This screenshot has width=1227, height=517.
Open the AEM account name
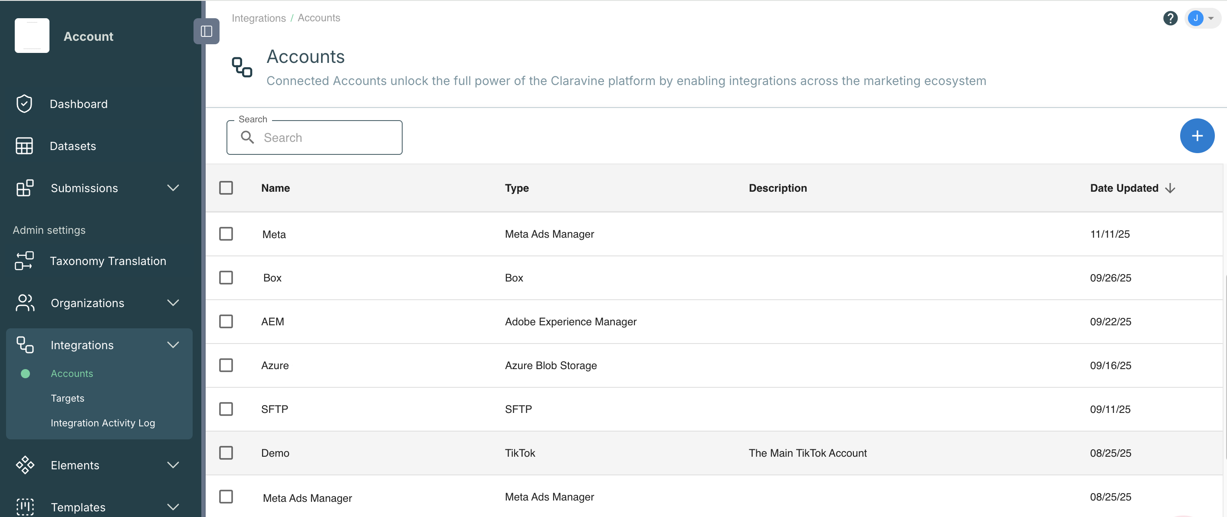pos(272,321)
